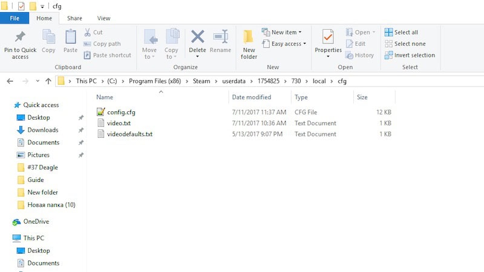Select #37 Deagle folder

pos(42,167)
